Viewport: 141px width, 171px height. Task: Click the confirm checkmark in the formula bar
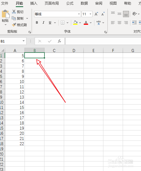click(50, 41)
